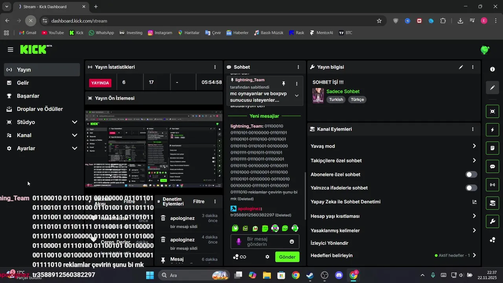The image size is (503, 283).
Task: Open the hamburger menu beside the Kick logo
Action: 10,50
